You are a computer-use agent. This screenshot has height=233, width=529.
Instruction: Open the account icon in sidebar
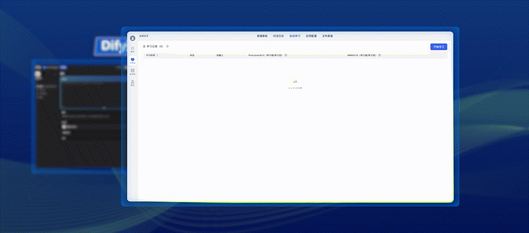tap(132, 83)
